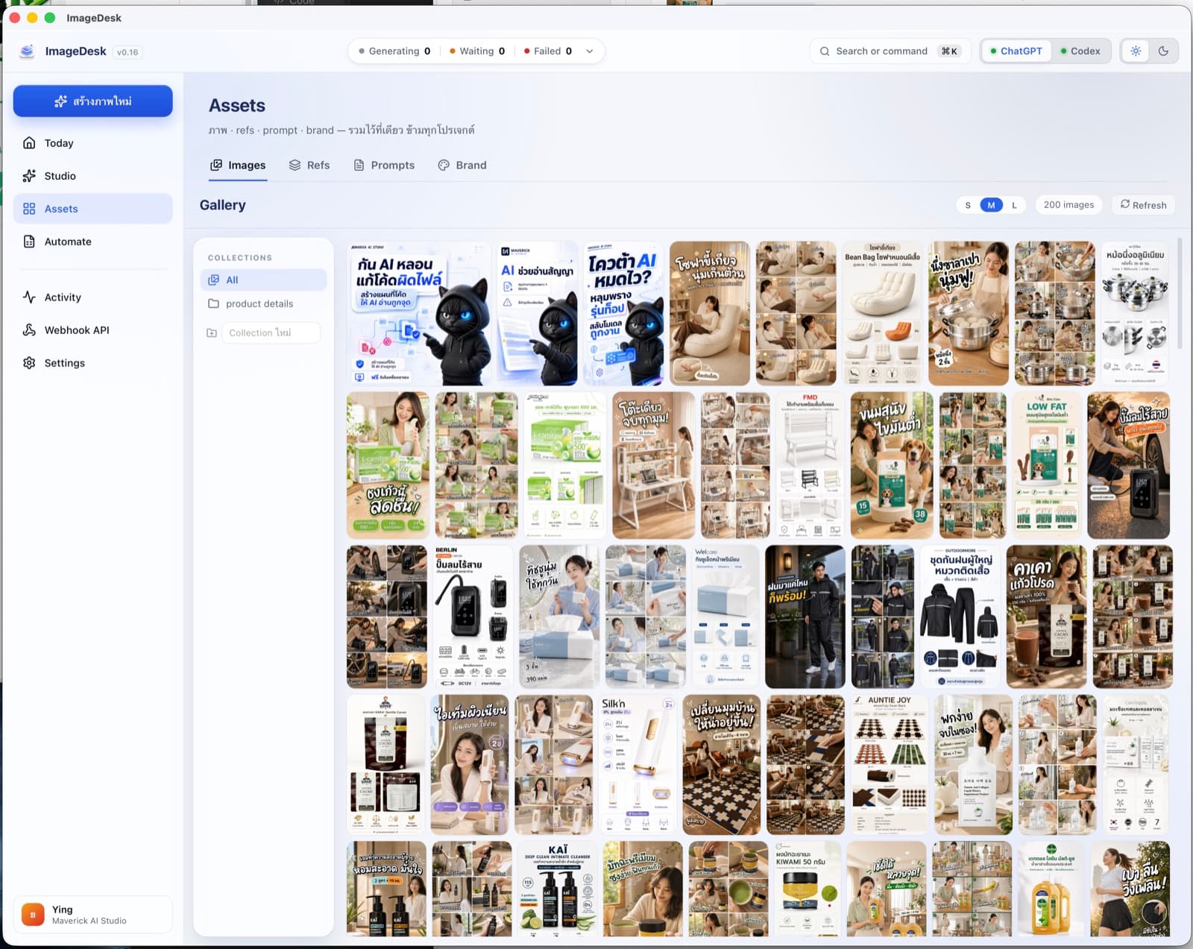
Task: Switch to the Refs tab
Action: 309,165
